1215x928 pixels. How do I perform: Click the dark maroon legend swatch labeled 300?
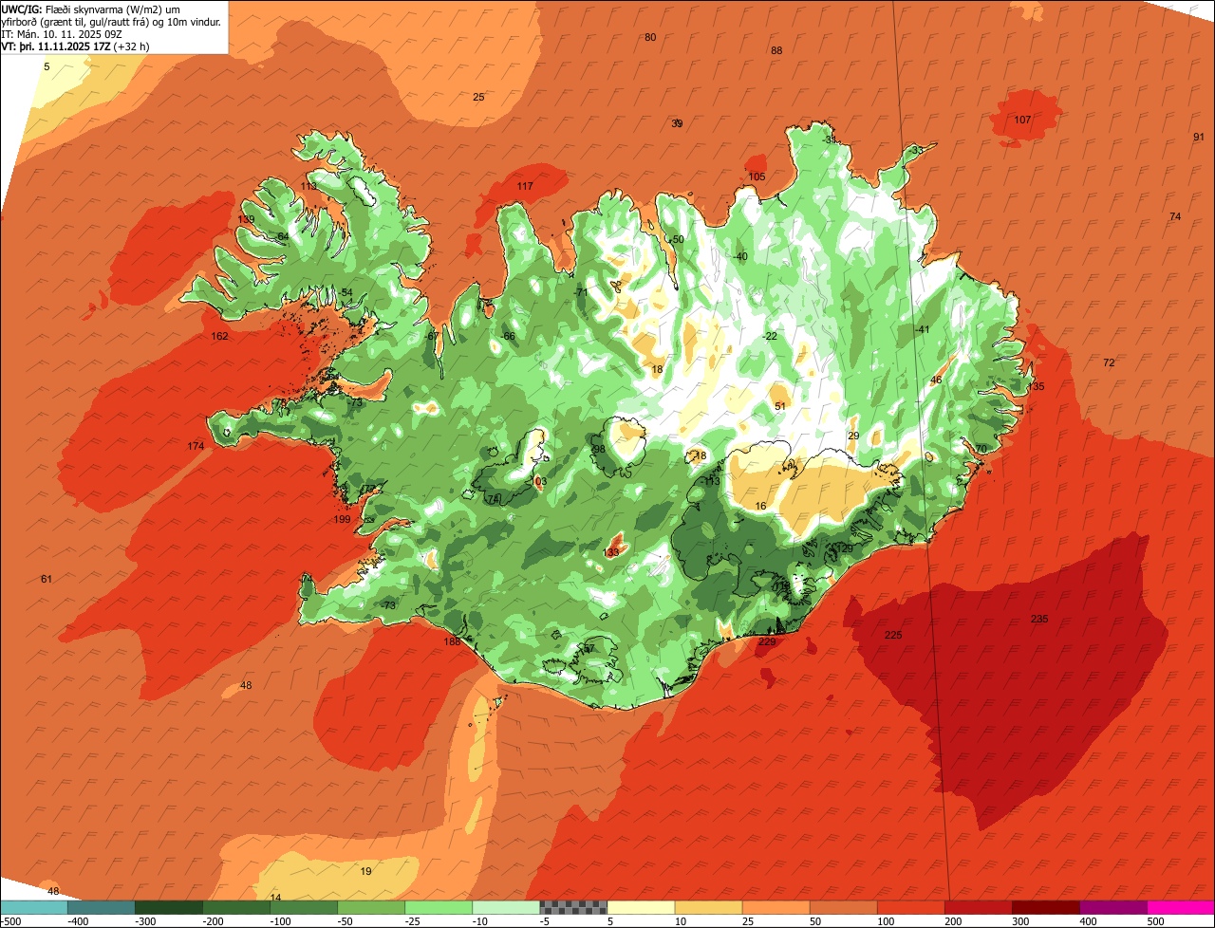tap(1046, 907)
